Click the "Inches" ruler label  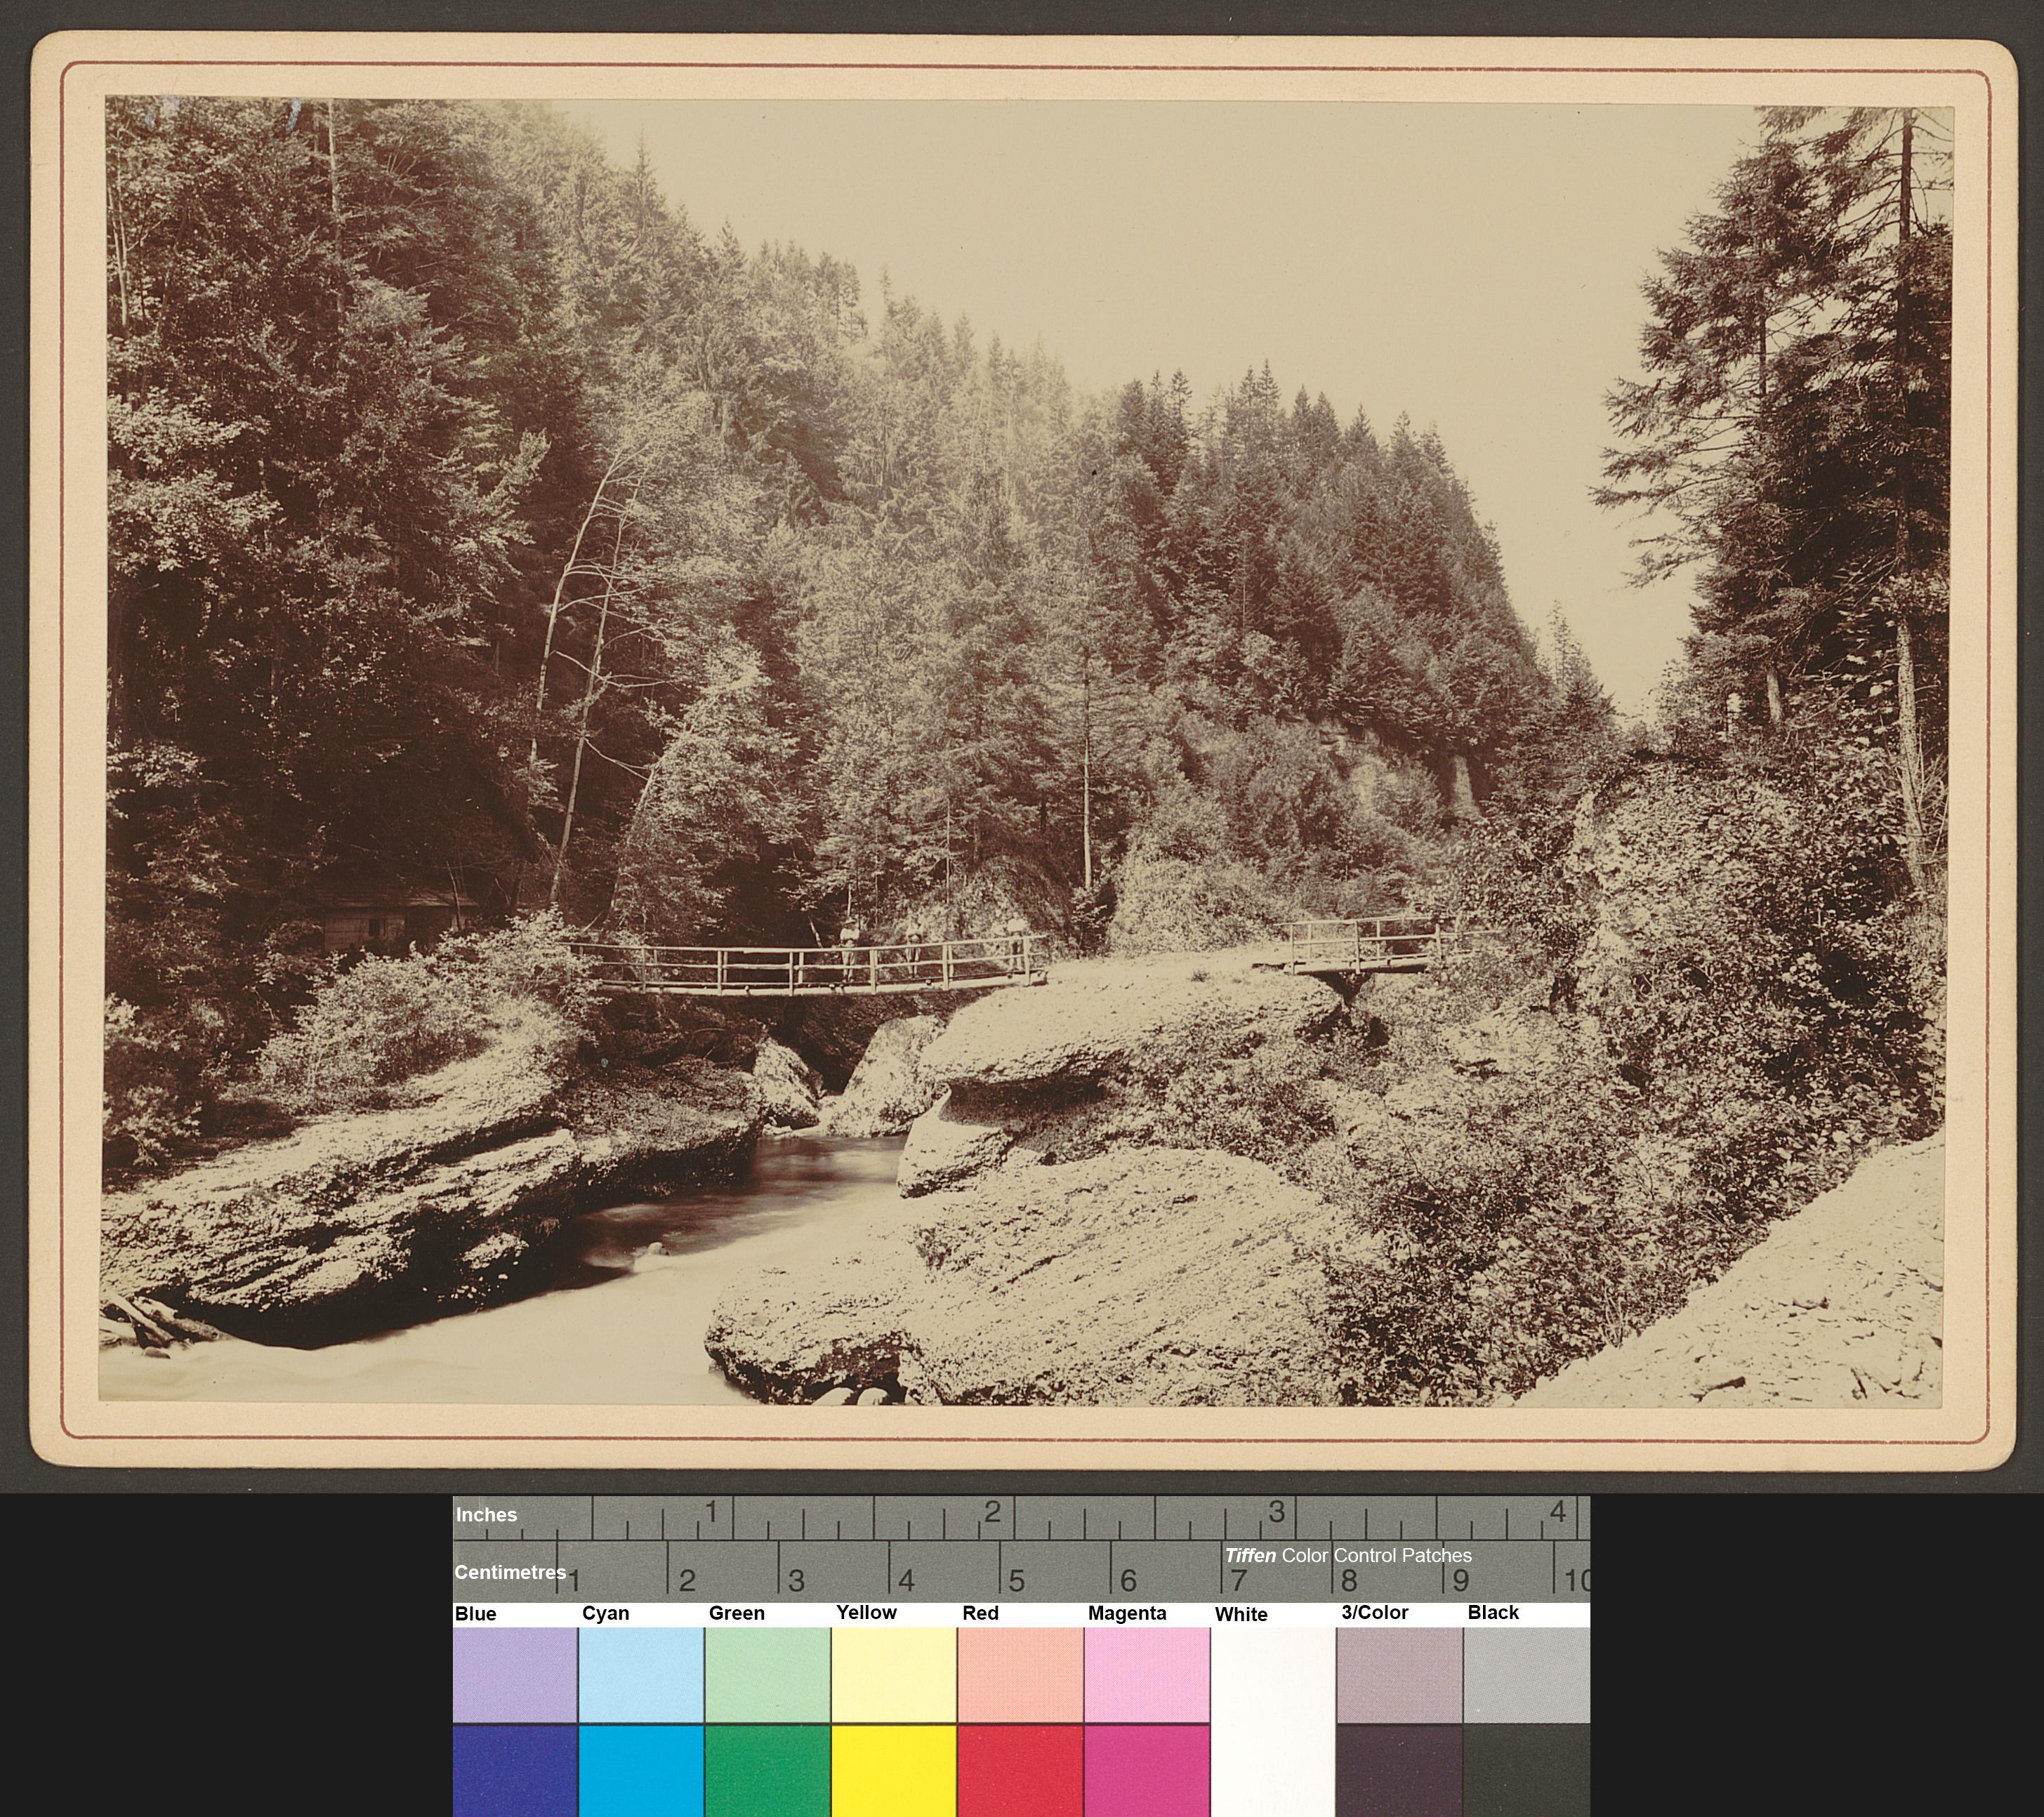click(x=486, y=1514)
